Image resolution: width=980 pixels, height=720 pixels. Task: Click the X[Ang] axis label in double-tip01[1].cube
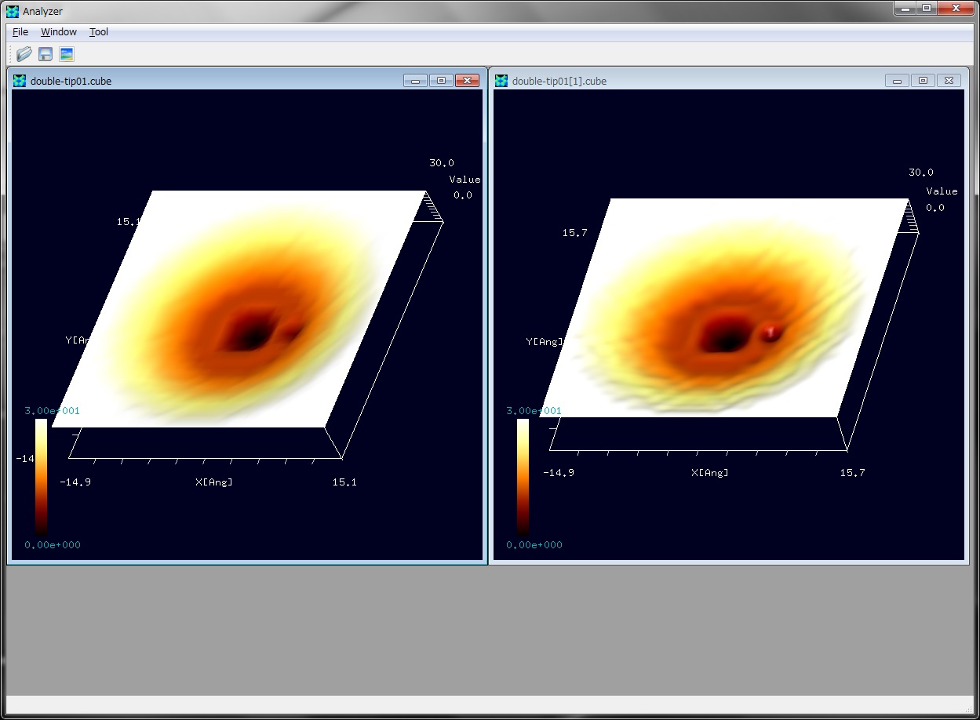pos(710,473)
